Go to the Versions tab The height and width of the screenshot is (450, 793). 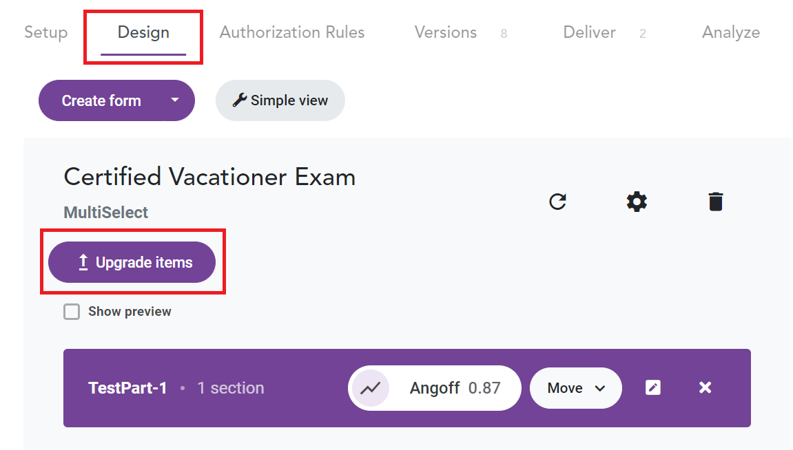point(446,32)
